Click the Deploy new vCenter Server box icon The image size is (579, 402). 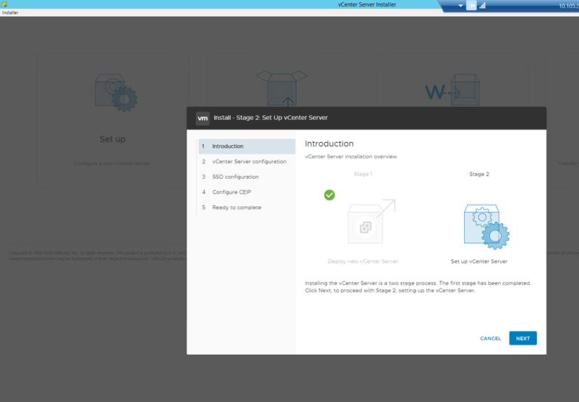coord(371,222)
